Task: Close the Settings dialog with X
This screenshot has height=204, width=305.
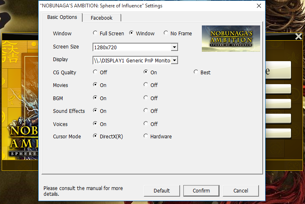Action: (259, 6)
